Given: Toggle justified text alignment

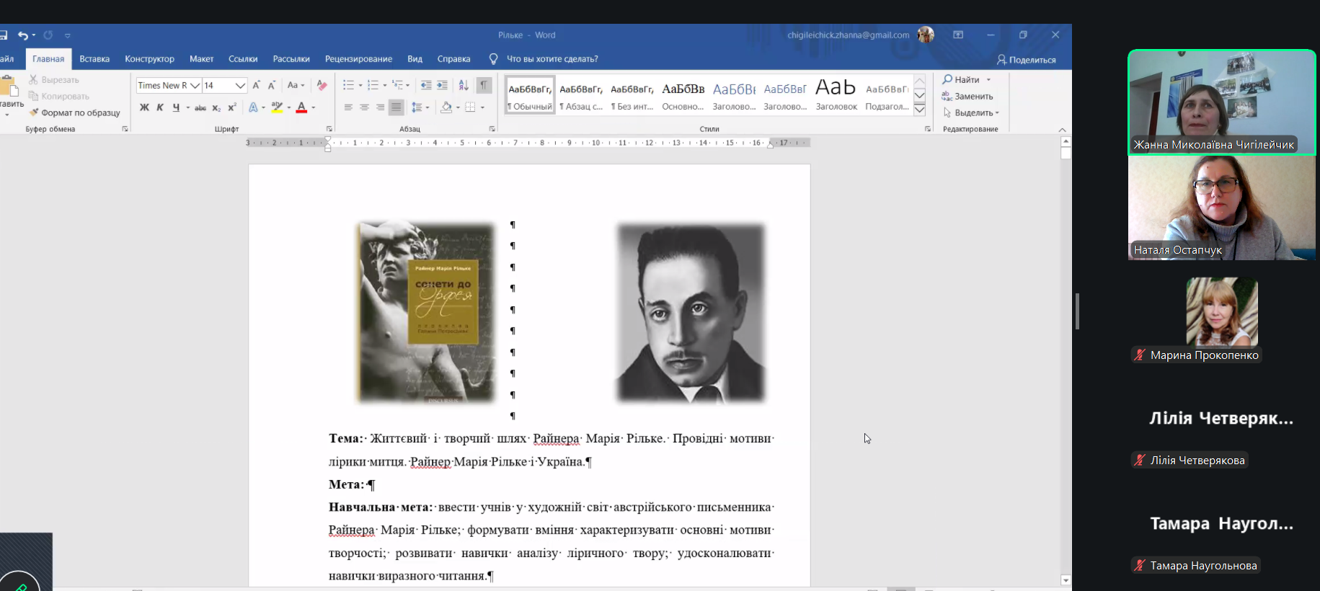Looking at the screenshot, I should [396, 107].
